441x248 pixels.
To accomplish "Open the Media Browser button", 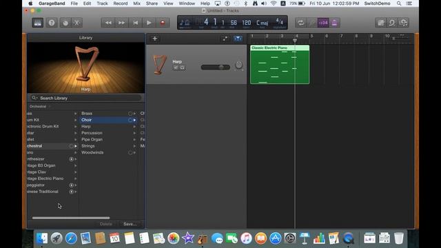I will (404, 23).
